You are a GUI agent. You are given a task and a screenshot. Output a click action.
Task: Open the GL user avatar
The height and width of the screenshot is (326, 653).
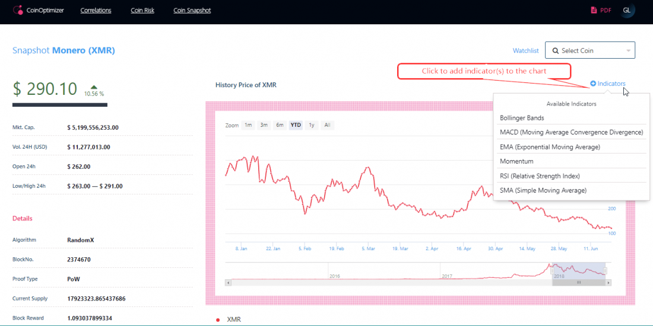(627, 10)
